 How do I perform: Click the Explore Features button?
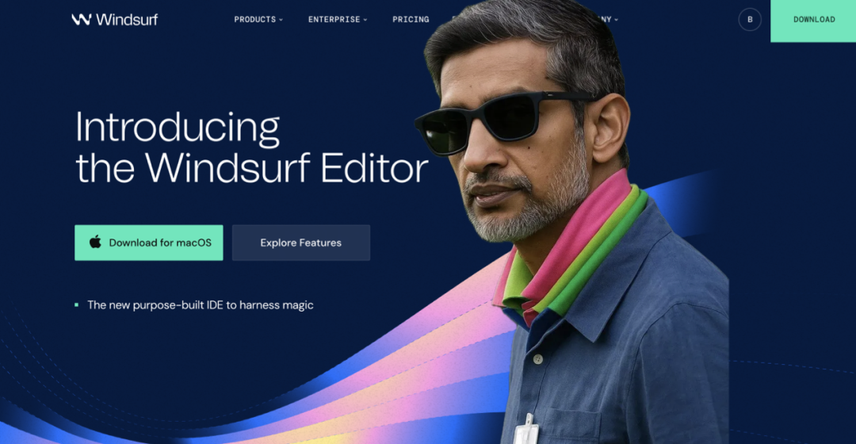[x=301, y=243]
